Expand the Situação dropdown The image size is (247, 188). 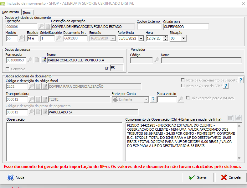click(x=183, y=38)
